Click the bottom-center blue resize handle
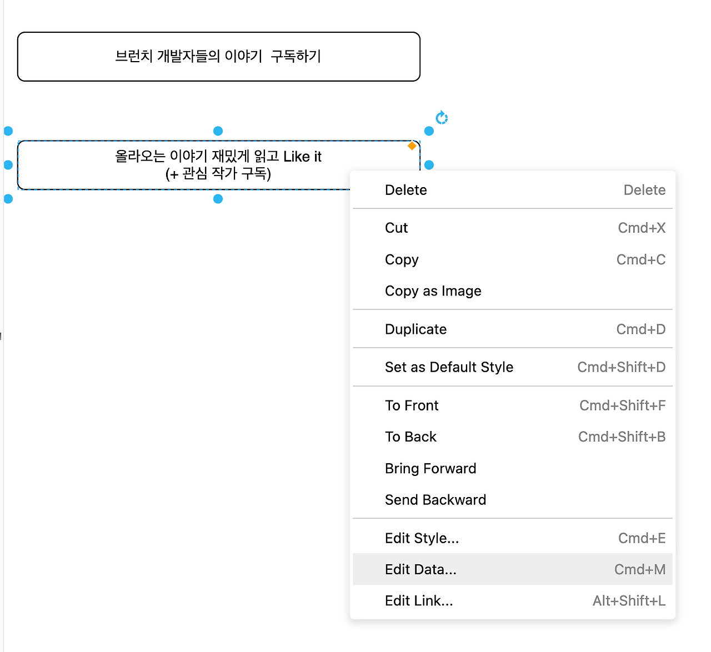Screen dimensions: 711x652 click(x=218, y=198)
